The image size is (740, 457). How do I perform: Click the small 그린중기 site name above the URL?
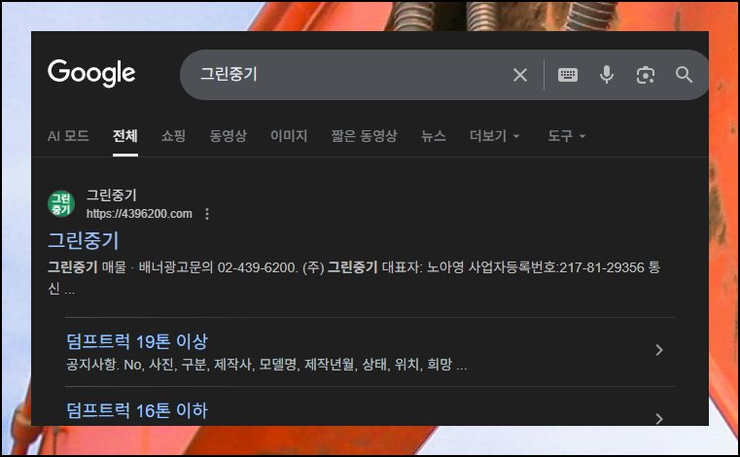click(x=112, y=194)
